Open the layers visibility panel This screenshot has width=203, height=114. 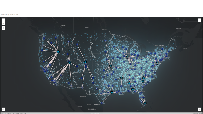(200, 109)
